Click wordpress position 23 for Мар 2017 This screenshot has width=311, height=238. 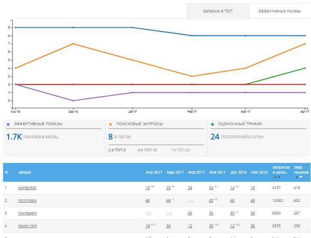pos(168,188)
